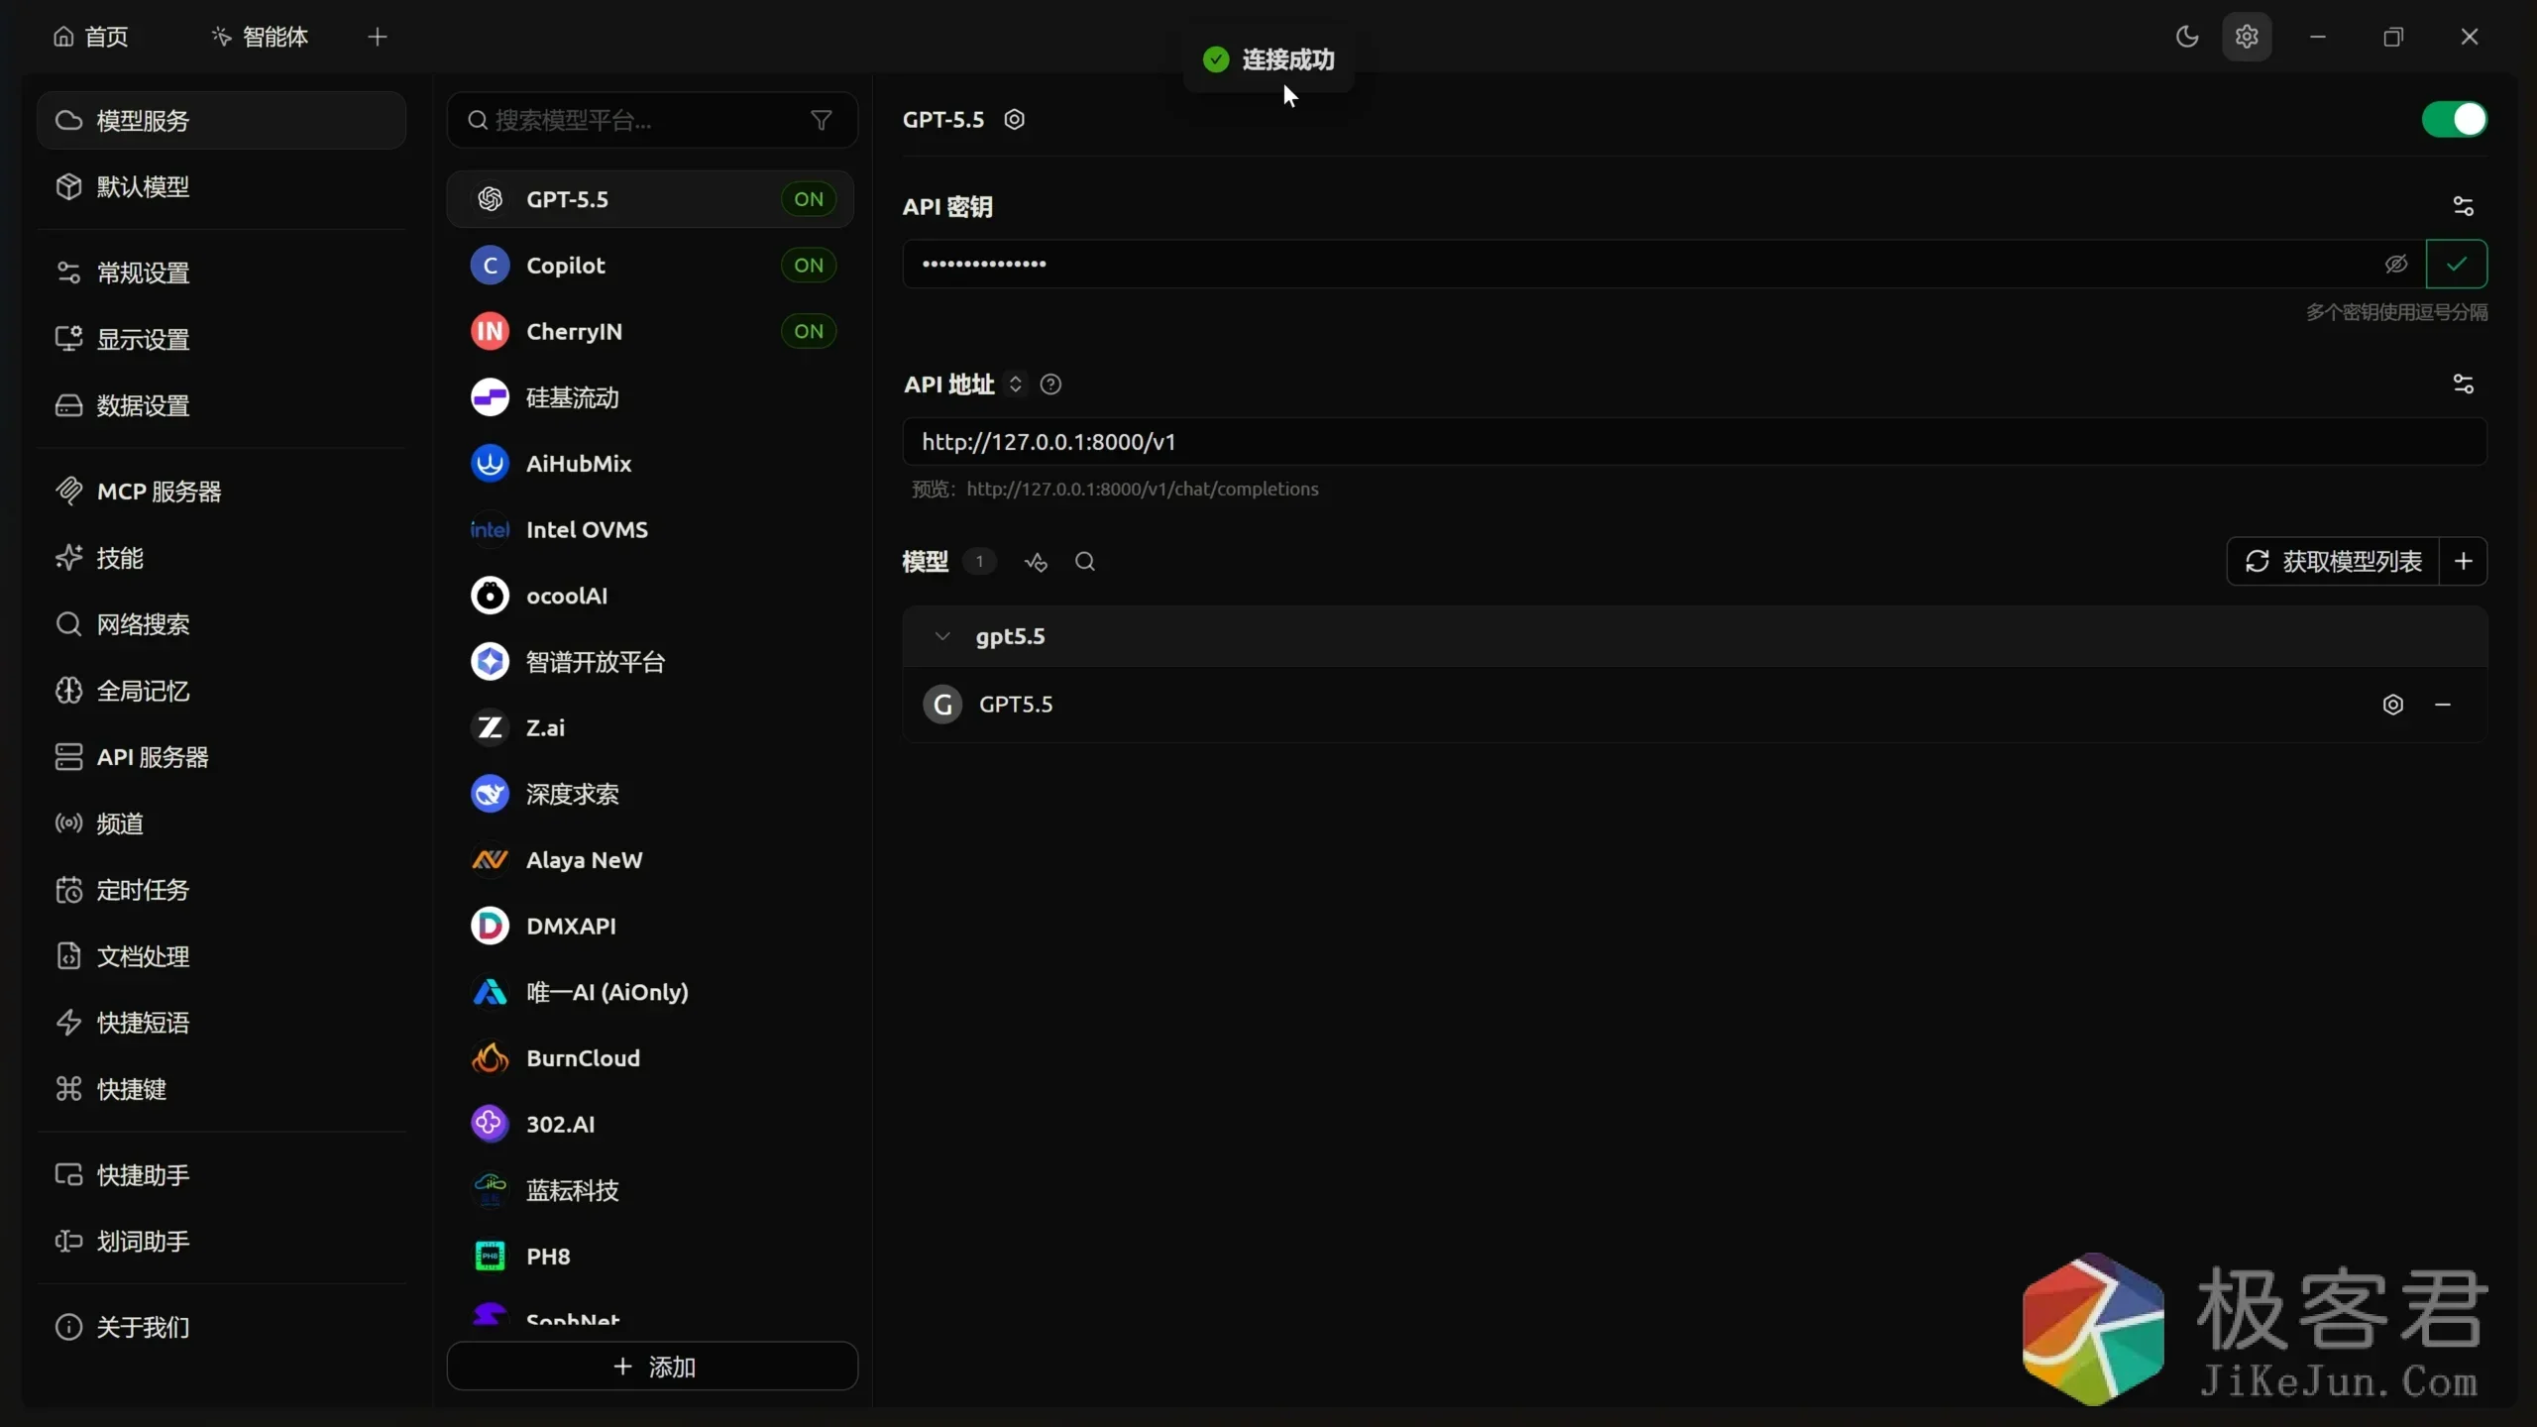Click 添加 provider button
This screenshot has height=1427, width=2537.
click(652, 1367)
